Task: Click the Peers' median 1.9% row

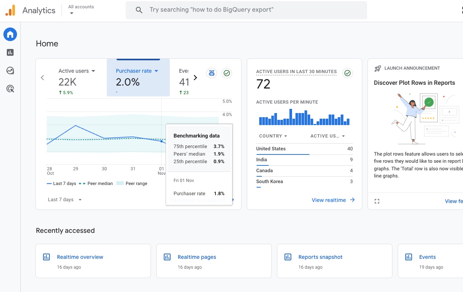Action: [199, 154]
